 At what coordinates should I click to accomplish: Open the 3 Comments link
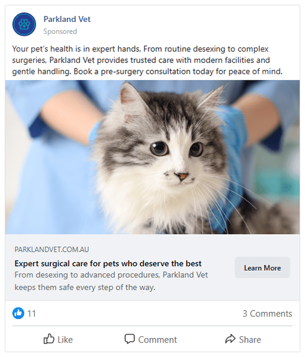point(267,314)
